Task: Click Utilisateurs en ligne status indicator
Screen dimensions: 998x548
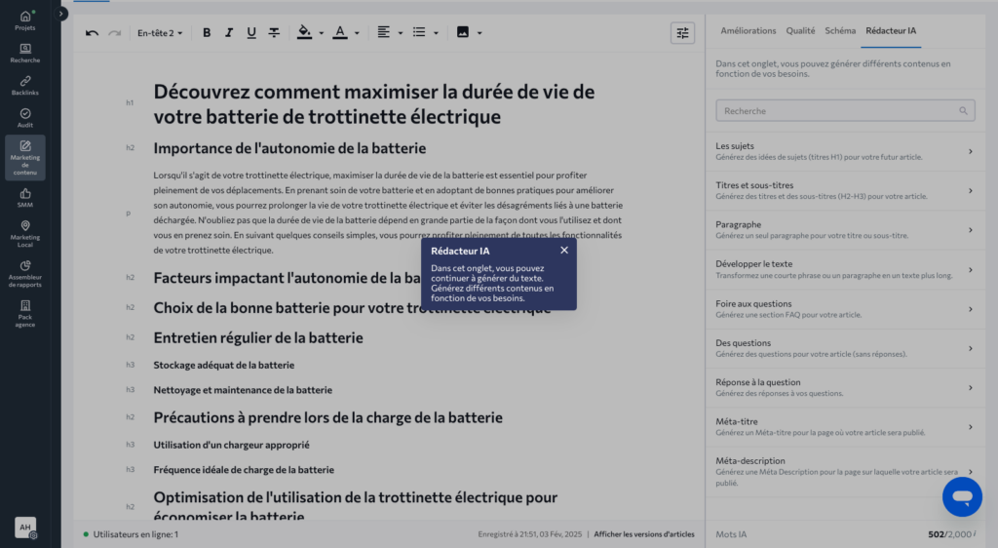Action: [131, 534]
